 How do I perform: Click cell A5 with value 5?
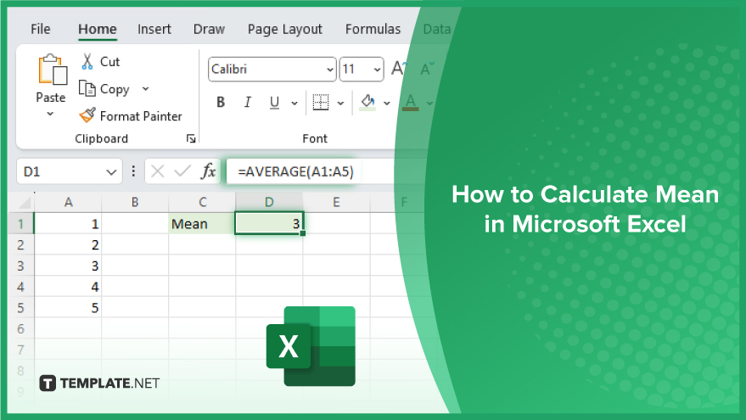pos(68,307)
